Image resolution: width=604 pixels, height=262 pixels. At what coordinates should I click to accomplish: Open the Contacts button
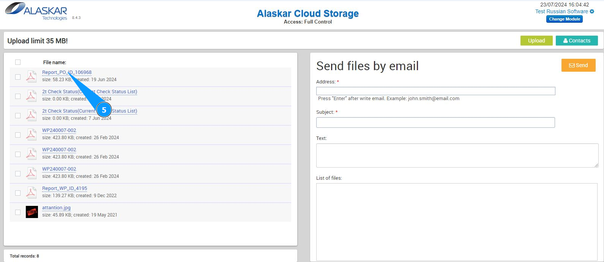576,41
